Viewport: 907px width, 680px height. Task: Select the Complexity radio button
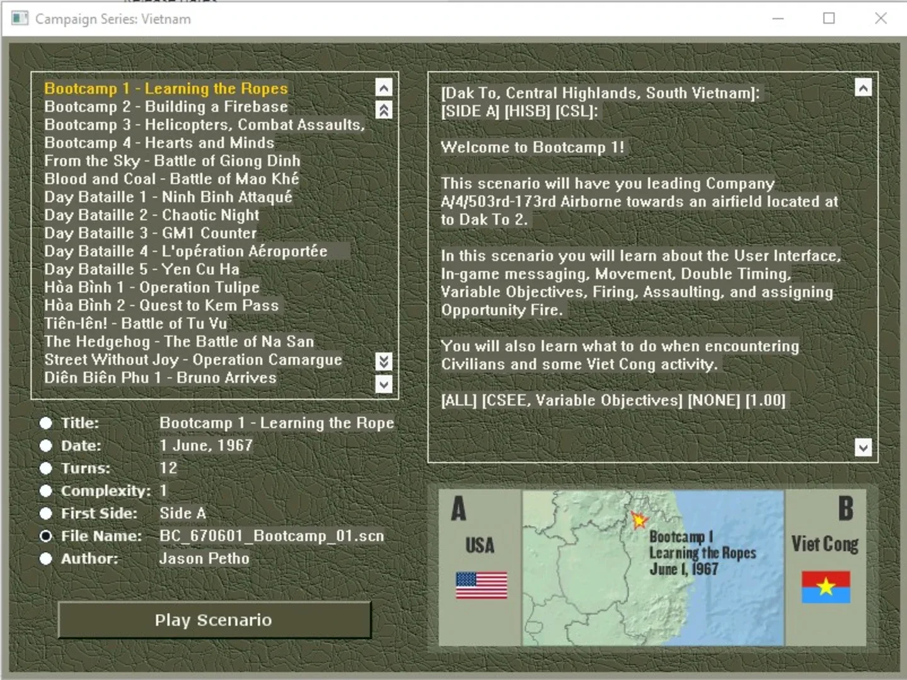coord(46,490)
